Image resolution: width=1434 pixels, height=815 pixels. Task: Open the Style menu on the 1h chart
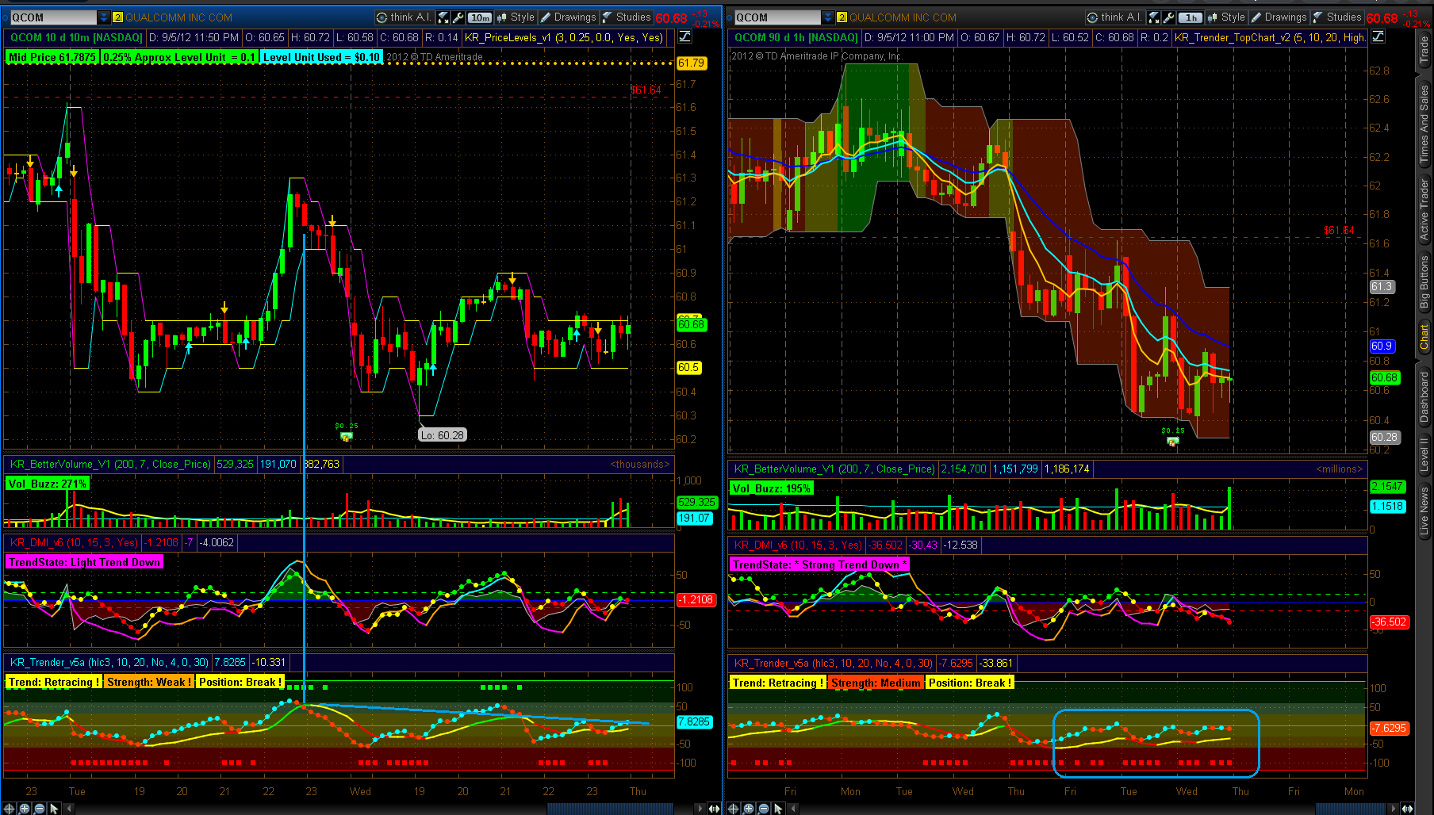pyautogui.click(x=1226, y=17)
